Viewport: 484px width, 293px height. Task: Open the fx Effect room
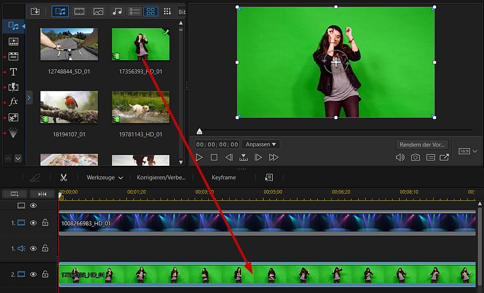pos(13,101)
